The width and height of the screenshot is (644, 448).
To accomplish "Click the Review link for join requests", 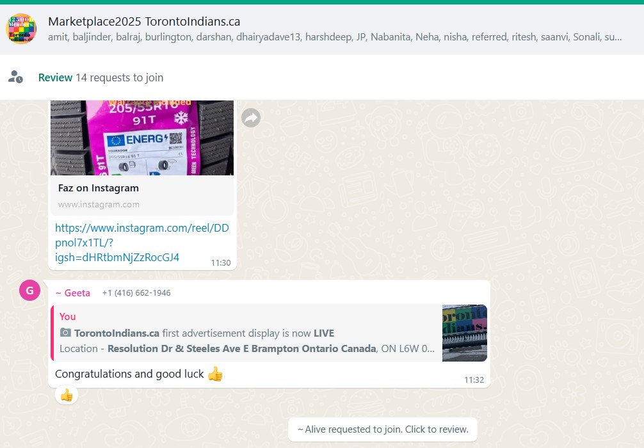I will pos(55,77).
